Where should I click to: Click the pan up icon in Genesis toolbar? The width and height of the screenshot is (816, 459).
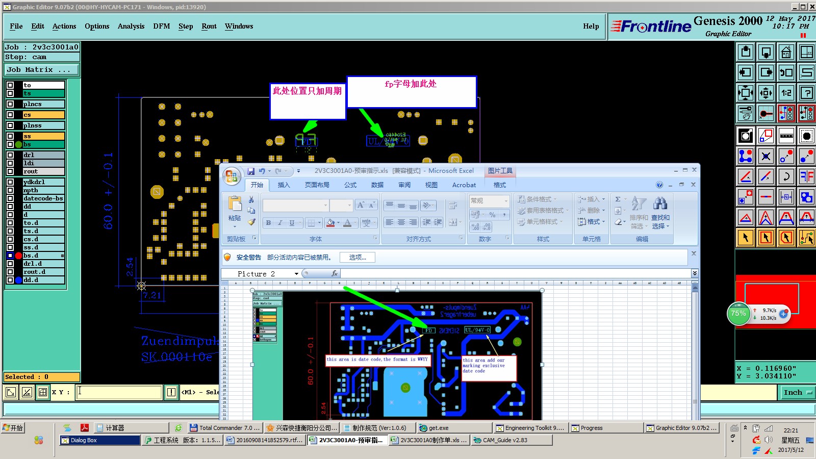tap(746, 52)
